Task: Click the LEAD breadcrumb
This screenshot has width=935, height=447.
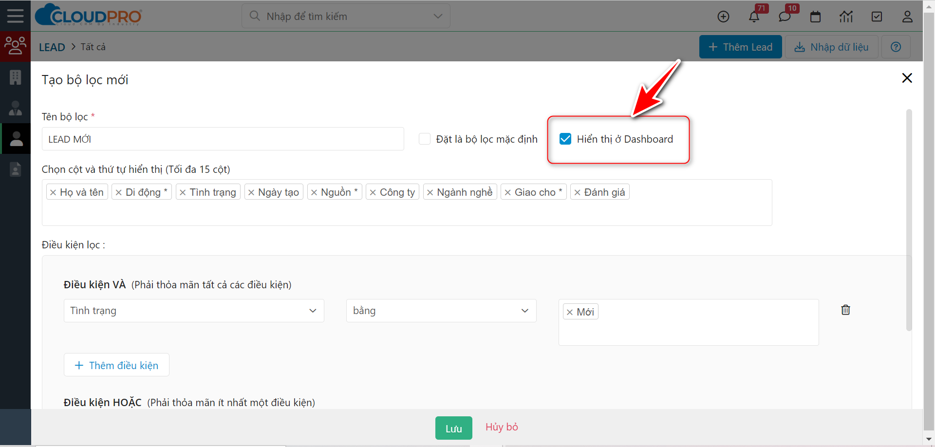Action: pos(52,47)
